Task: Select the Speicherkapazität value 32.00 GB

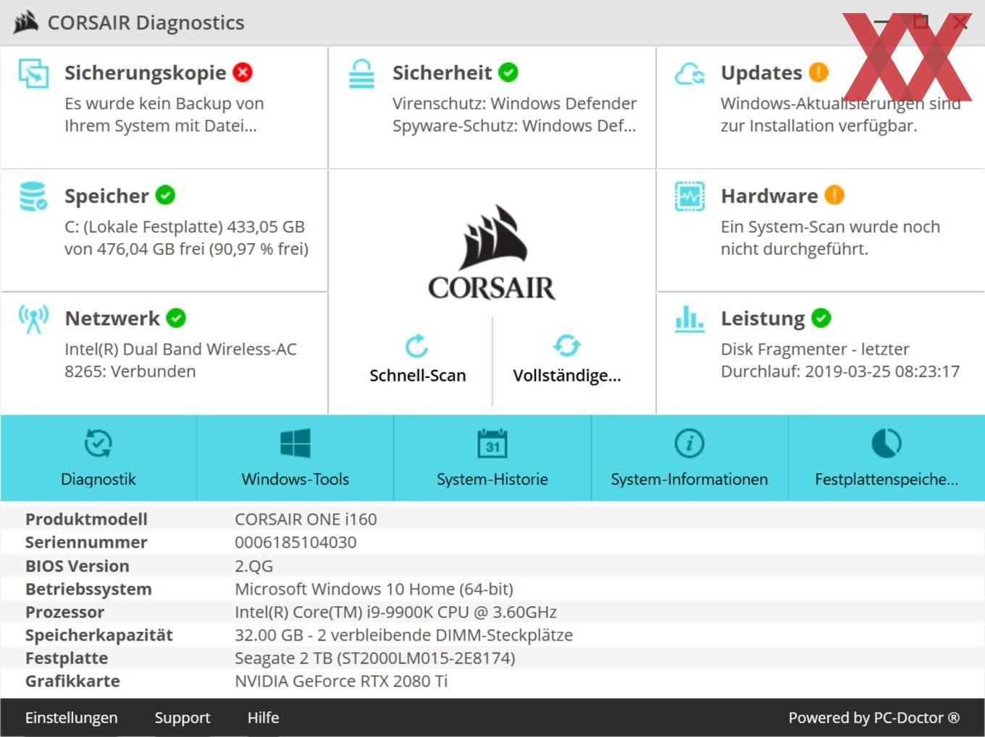Action: (403, 636)
